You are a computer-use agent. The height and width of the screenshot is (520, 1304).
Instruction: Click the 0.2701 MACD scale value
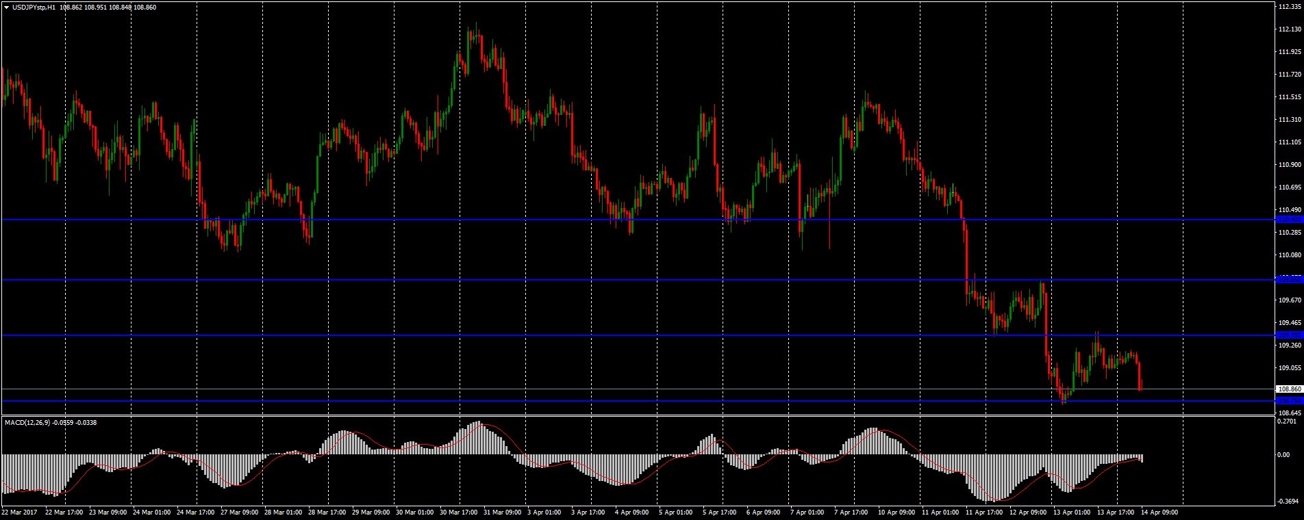click(x=1288, y=422)
